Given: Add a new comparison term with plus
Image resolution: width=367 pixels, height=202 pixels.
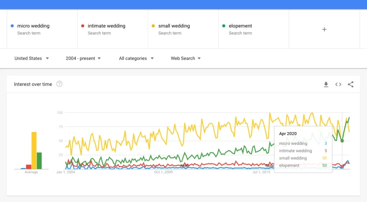Looking at the screenshot, I should pyautogui.click(x=324, y=29).
